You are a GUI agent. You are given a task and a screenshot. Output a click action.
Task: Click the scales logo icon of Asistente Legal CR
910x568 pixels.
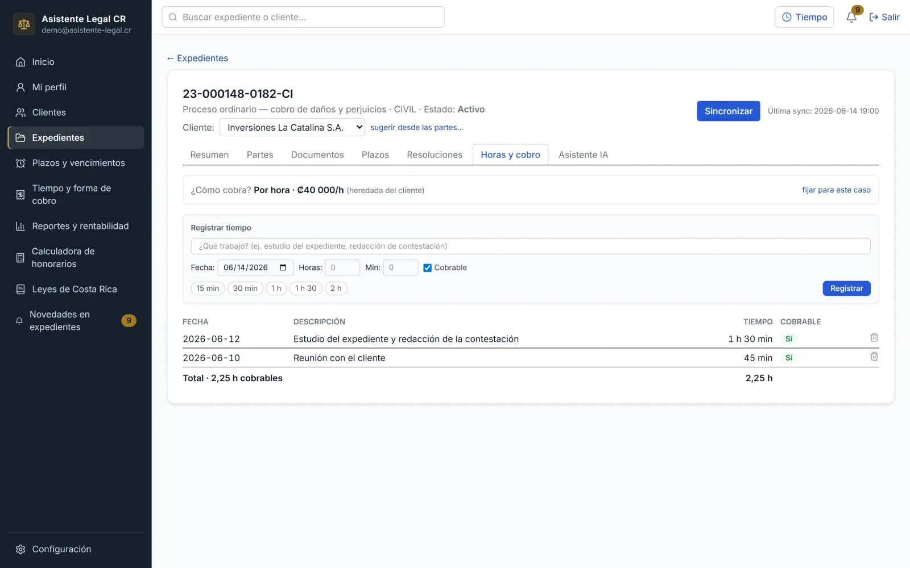coord(24,24)
